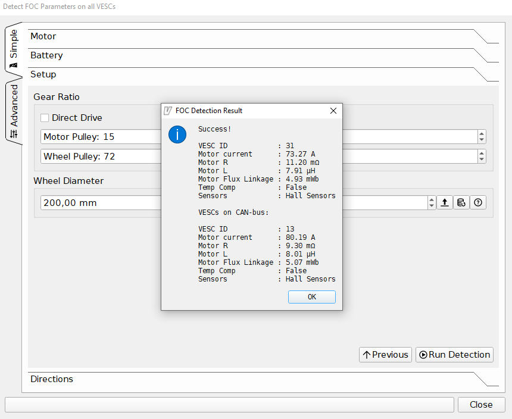Decrease Motor Pulley with the down arrow
This screenshot has width=512, height=419.
pyautogui.click(x=482, y=140)
